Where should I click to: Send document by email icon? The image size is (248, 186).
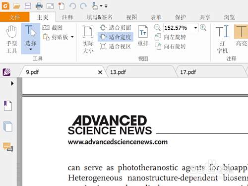pos(50,6)
